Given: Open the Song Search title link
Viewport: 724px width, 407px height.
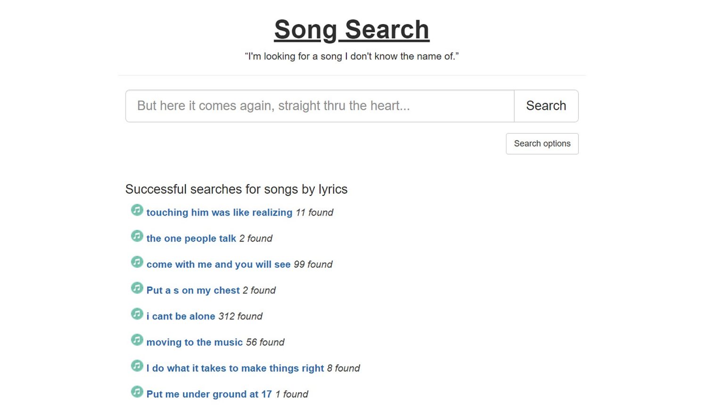Looking at the screenshot, I should [x=352, y=30].
